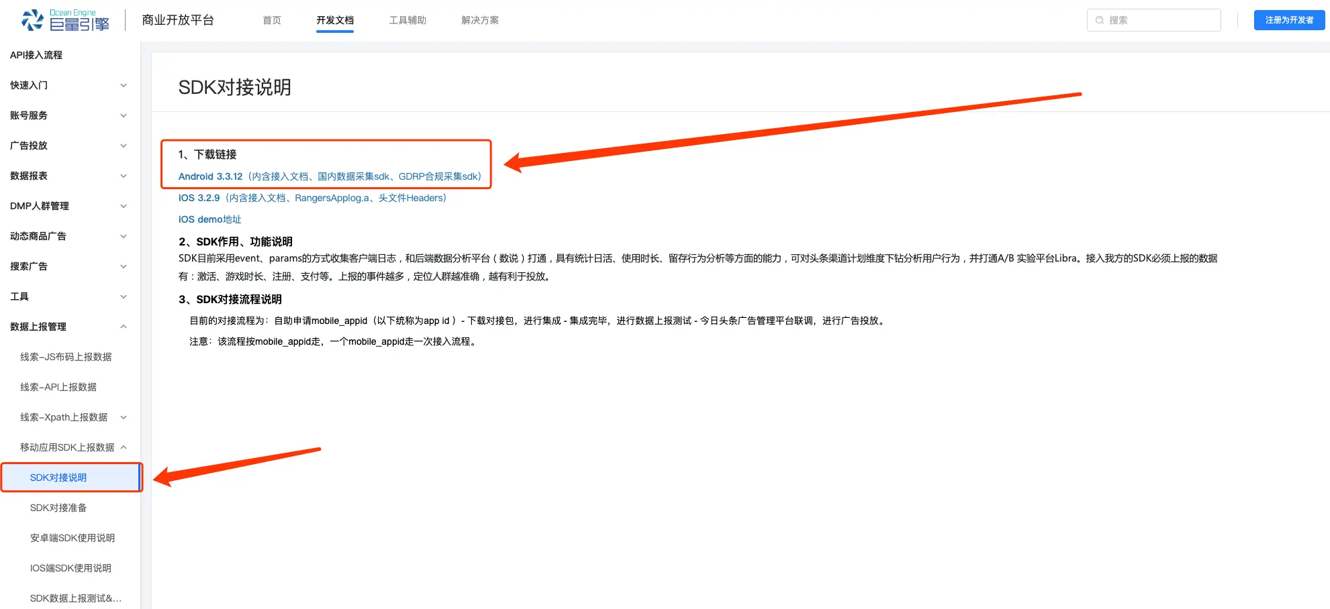The width and height of the screenshot is (1330, 609).
Task: Switch to the 工具辅助 tab
Action: [407, 20]
